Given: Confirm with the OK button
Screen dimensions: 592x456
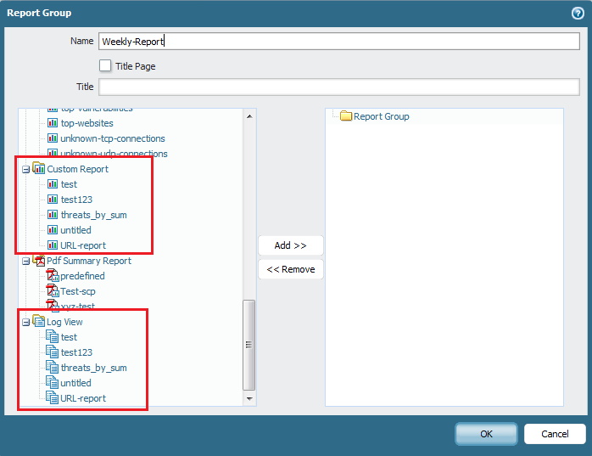Looking at the screenshot, I should coord(486,434).
